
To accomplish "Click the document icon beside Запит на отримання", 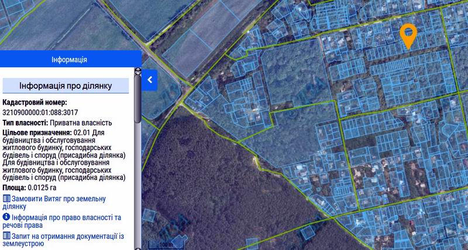I will [6, 235].
